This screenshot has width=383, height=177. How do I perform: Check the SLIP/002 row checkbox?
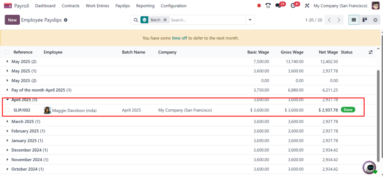click(x=7, y=110)
